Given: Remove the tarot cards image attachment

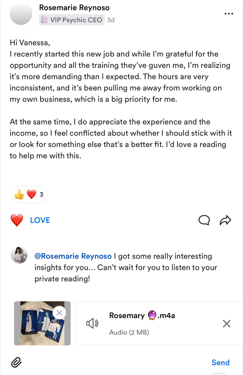Looking at the screenshot, I should point(59,312).
